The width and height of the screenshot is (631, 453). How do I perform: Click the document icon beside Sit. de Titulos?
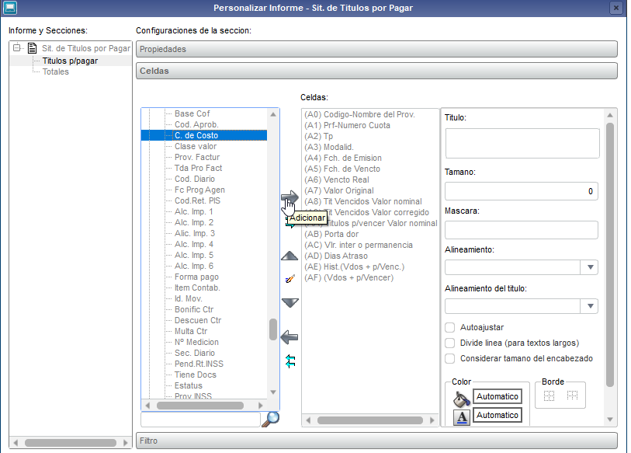tap(32, 48)
